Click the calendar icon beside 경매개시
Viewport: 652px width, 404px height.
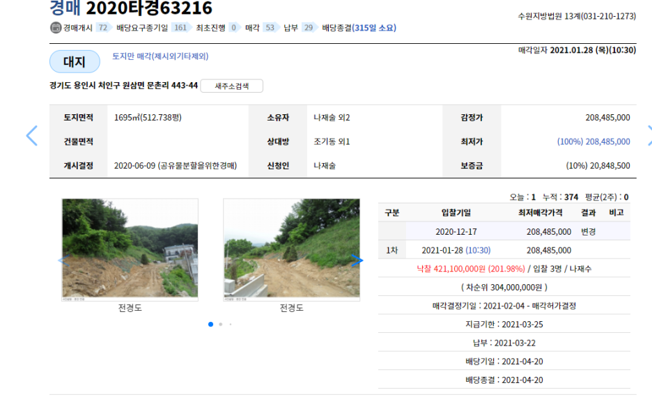click(56, 28)
